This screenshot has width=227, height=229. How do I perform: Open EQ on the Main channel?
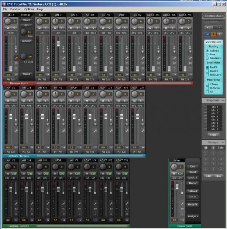tap(182, 209)
